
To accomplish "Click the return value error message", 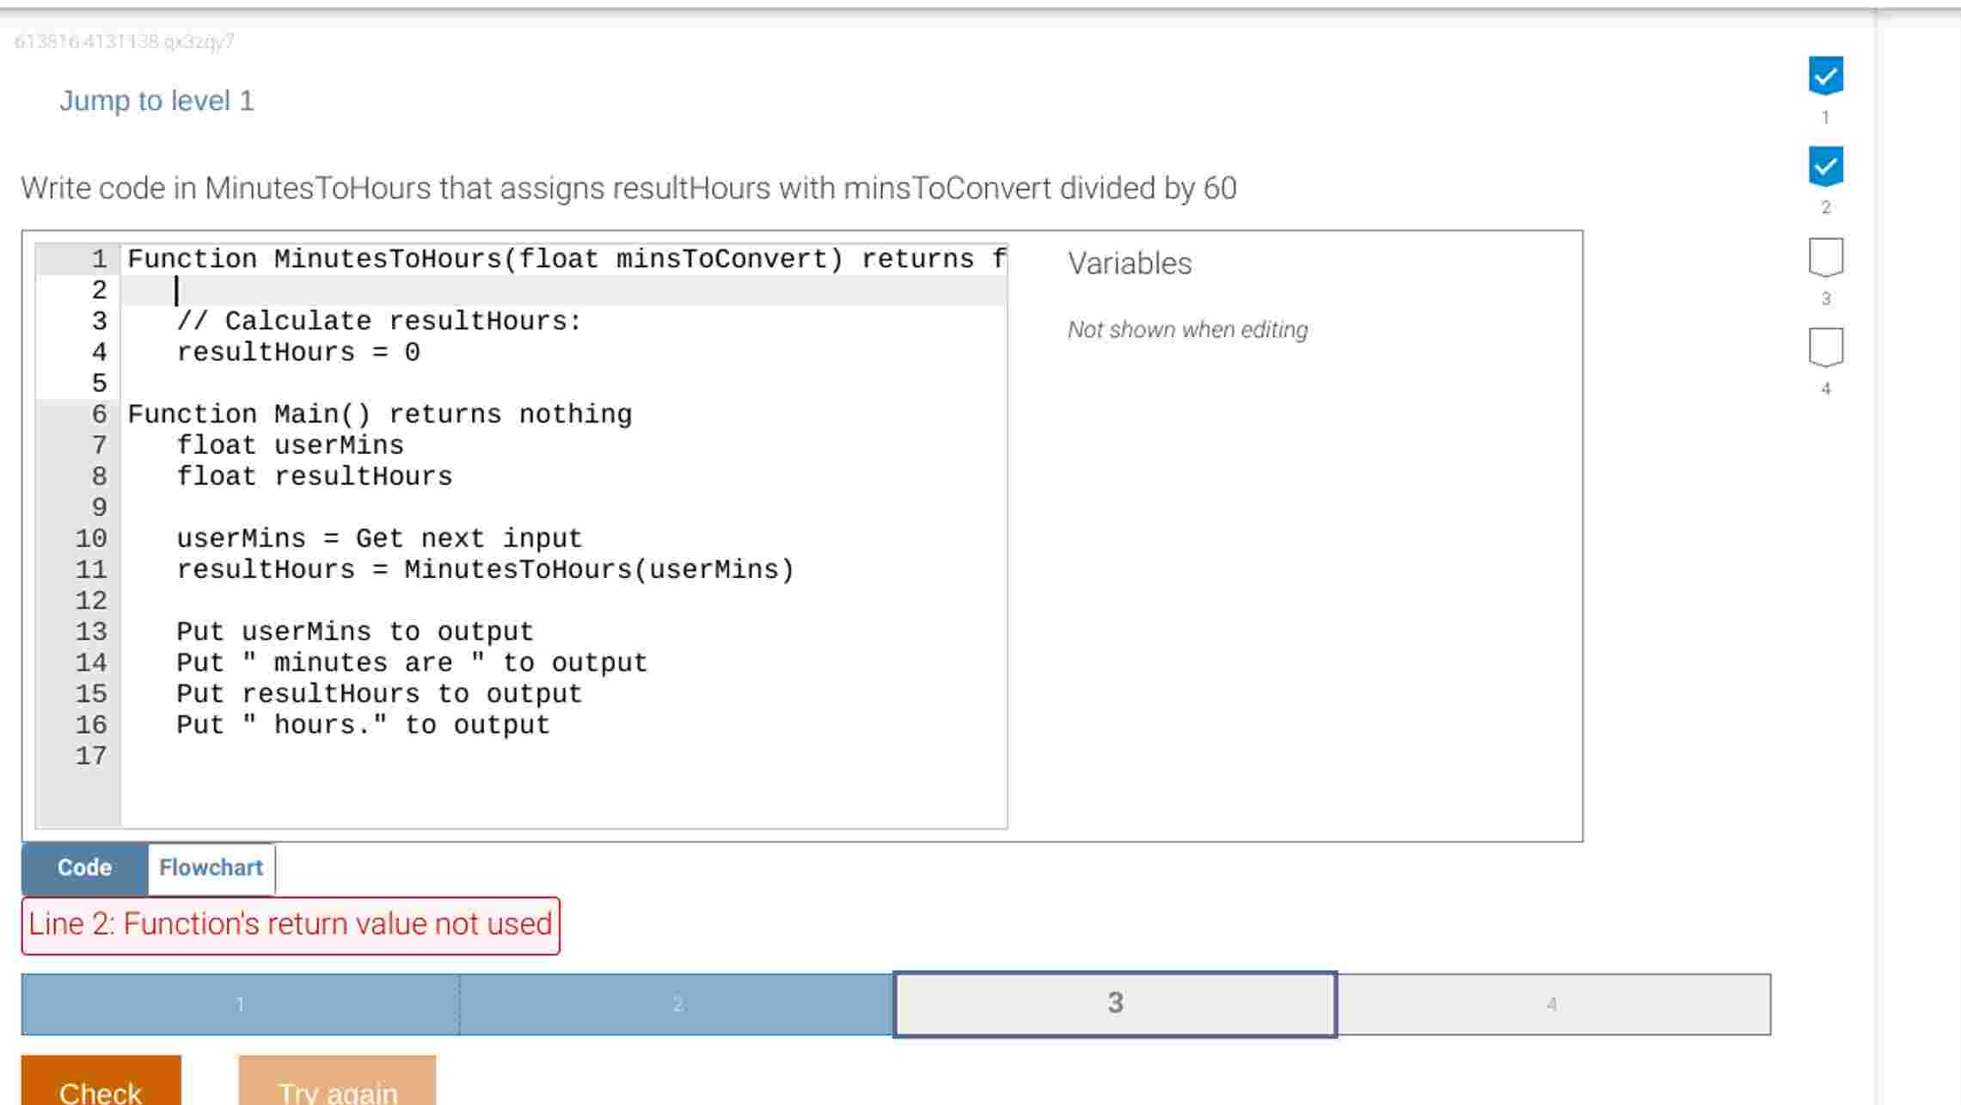I will point(291,924).
